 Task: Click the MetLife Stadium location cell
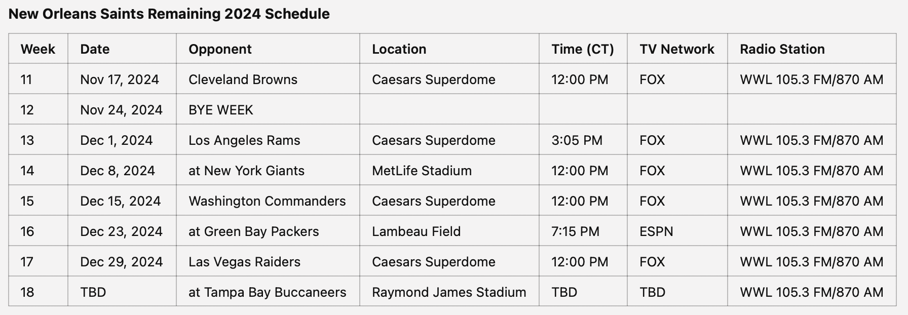449,171
